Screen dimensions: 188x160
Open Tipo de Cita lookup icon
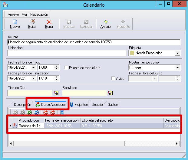(56, 93)
